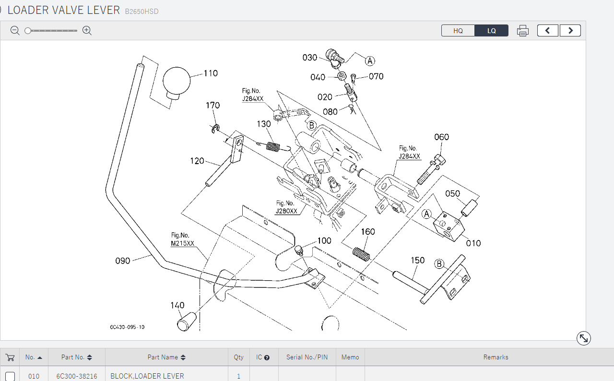Image resolution: width=614 pixels, height=381 pixels.
Task: Sort the table by Part Name
Action: 166,357
